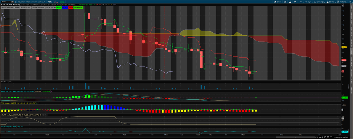Viewport: 353px width, 139px height.
Task: Click the red 92 last price bubble
Action: (343, 71)
